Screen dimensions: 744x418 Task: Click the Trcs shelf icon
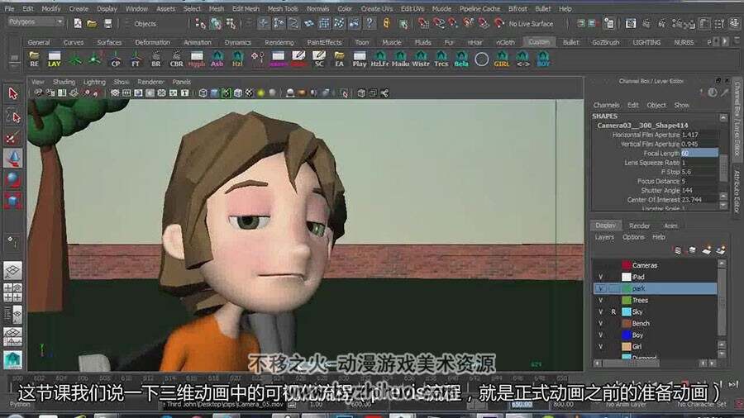point(441,59)
